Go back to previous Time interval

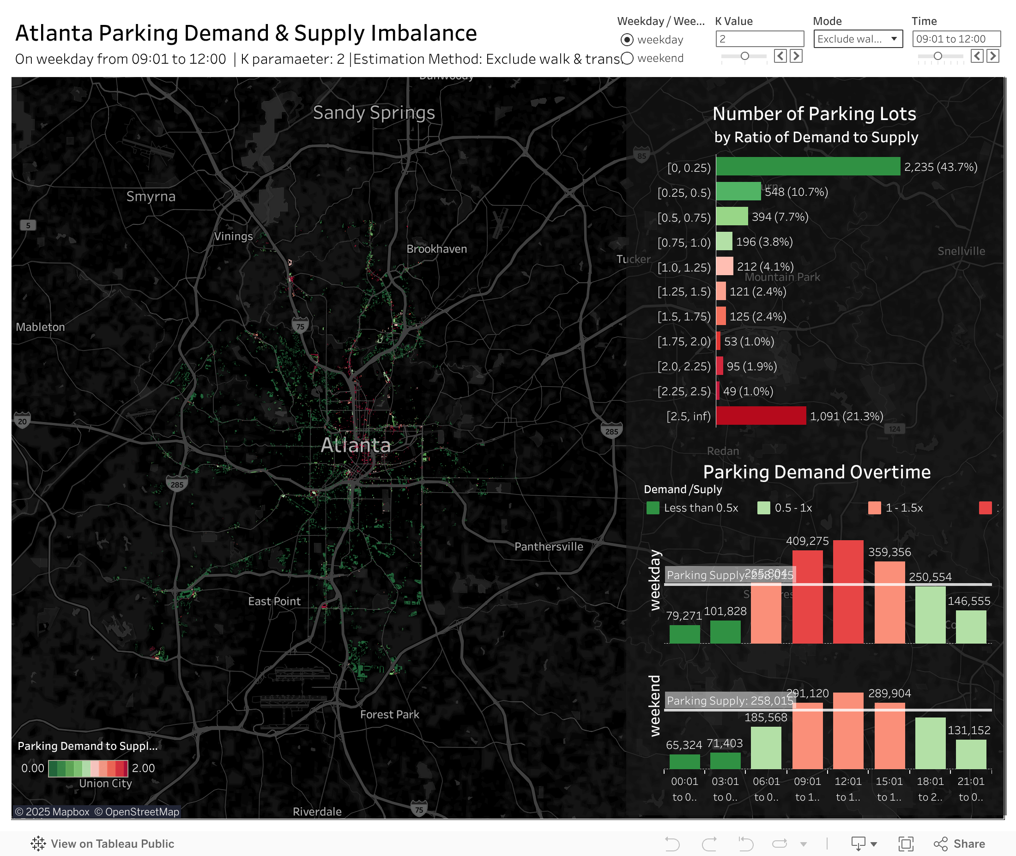pos(977,56)
